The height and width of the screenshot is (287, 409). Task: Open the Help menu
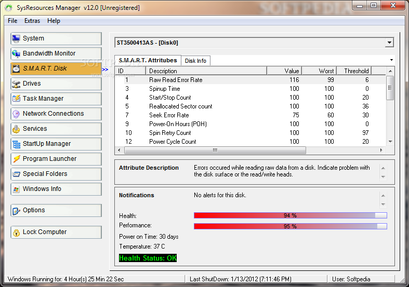[54, 21]
